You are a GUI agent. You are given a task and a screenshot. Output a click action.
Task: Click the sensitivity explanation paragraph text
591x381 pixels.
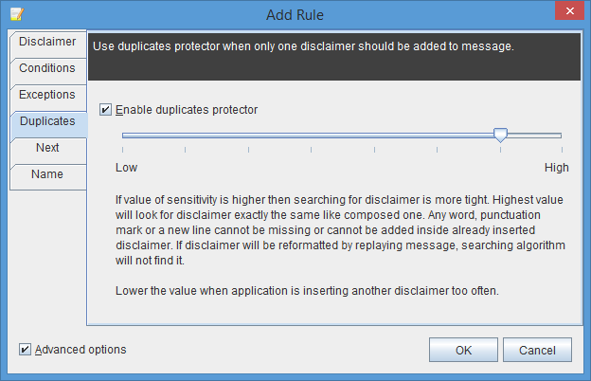(340, 229)
